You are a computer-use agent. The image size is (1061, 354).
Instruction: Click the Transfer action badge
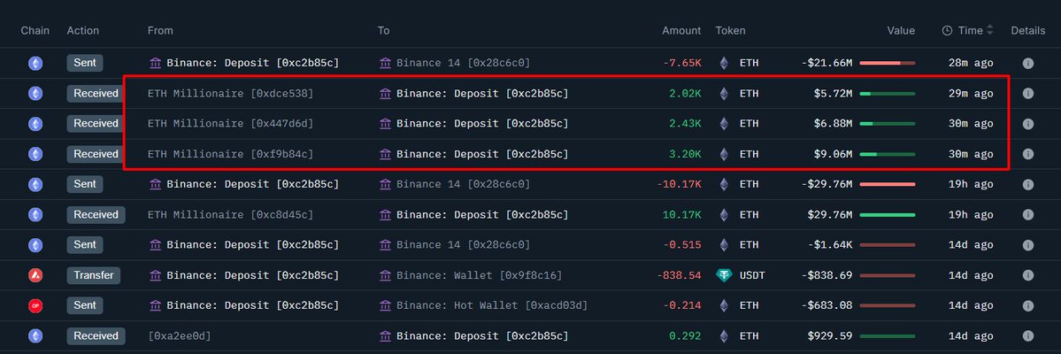click(x=93, y=275)
